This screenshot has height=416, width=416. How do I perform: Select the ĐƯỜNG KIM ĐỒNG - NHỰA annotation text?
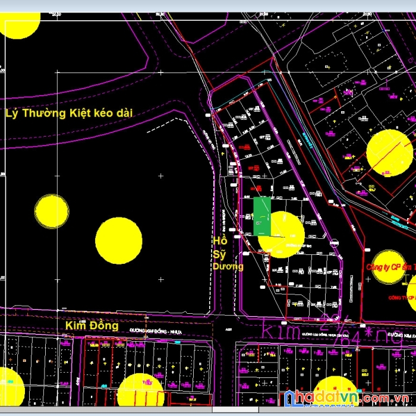pyautogui.click(x=156, y=331)
